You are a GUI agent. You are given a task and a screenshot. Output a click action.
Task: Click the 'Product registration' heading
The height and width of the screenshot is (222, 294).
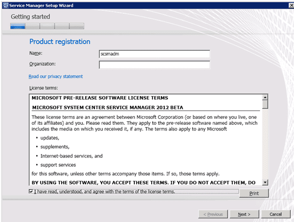click(60, 41)
